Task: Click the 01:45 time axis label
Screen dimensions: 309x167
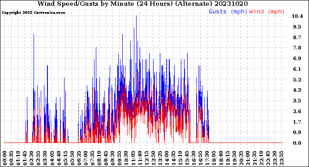Action: [25, 158]
